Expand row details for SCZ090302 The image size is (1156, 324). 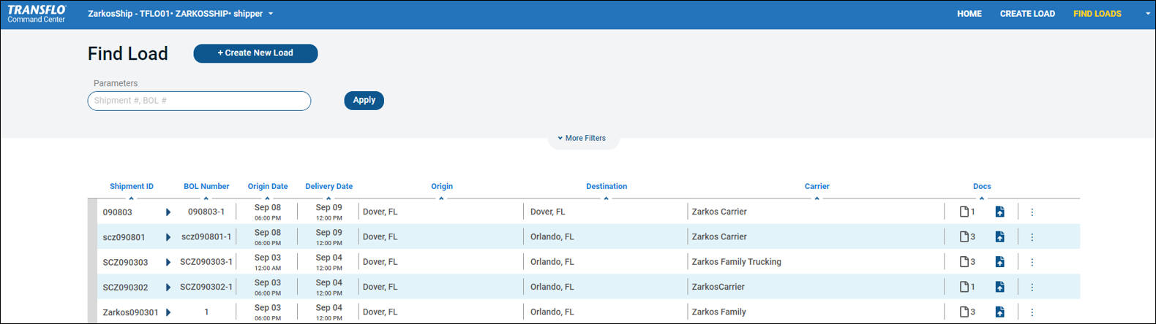pos(168,288)
